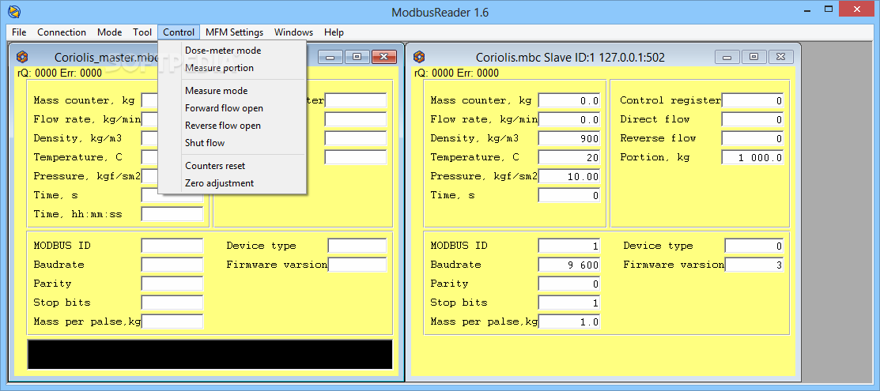This screenshot has height=391, width=880.
Task: Close the Coriolis_master child window
Action: point(383,57)
